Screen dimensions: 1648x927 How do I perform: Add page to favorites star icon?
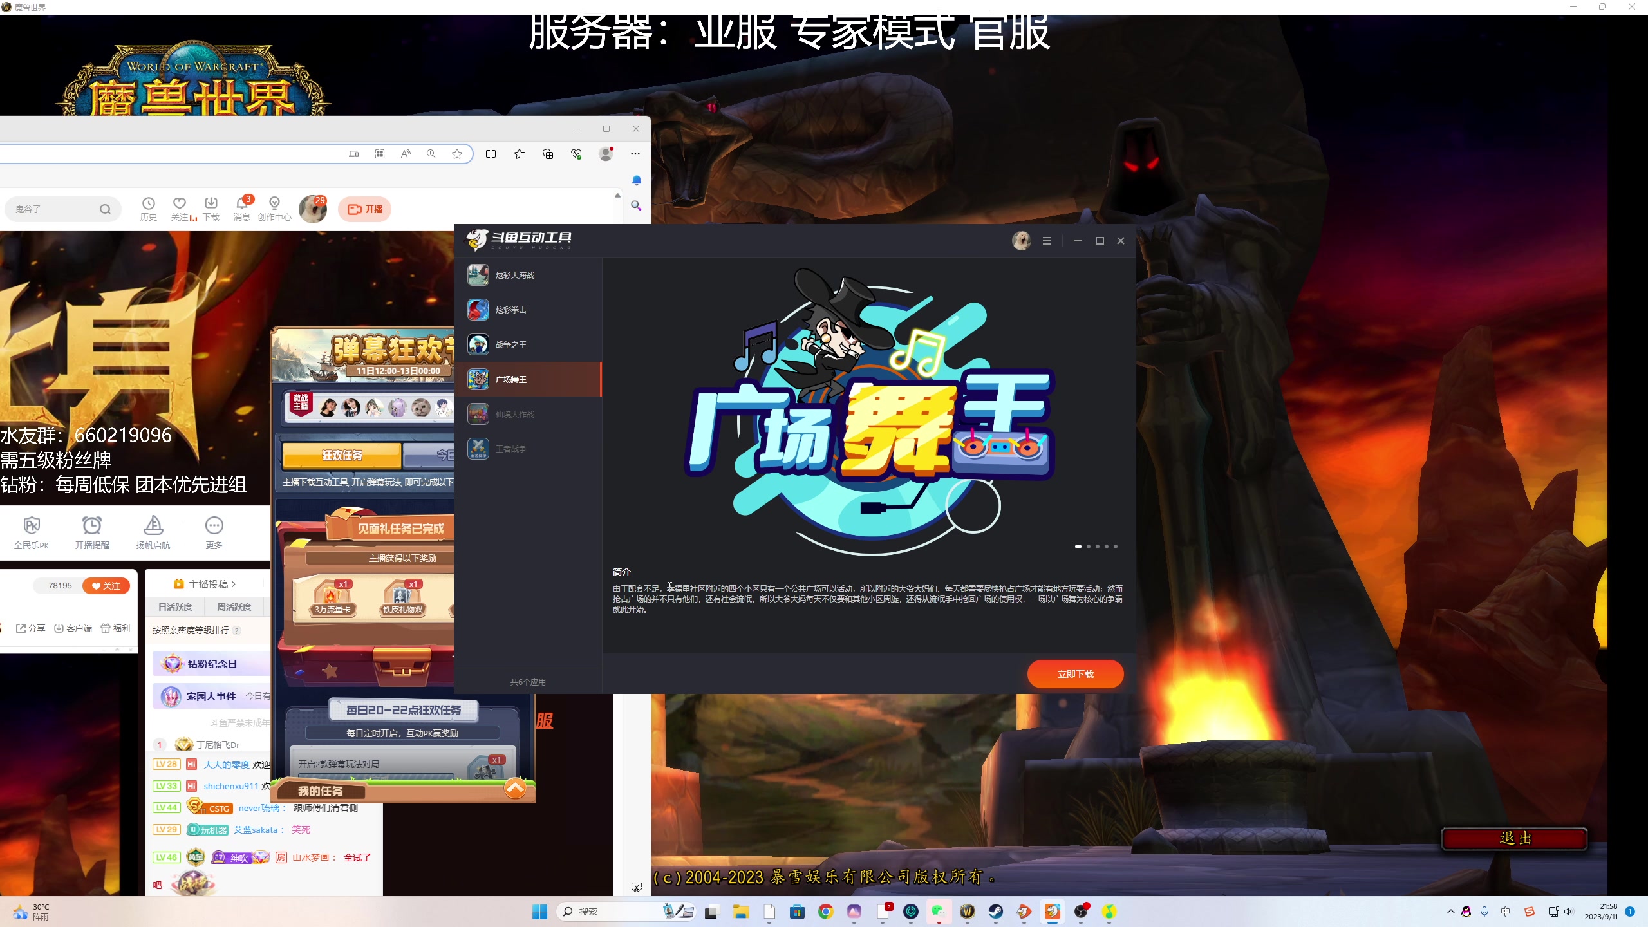point(457,154)
